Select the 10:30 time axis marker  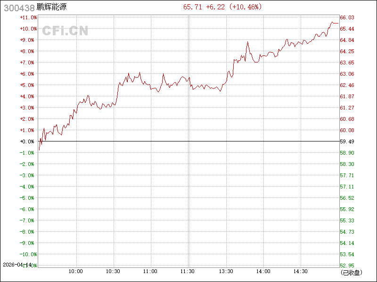tap(113, 271)
